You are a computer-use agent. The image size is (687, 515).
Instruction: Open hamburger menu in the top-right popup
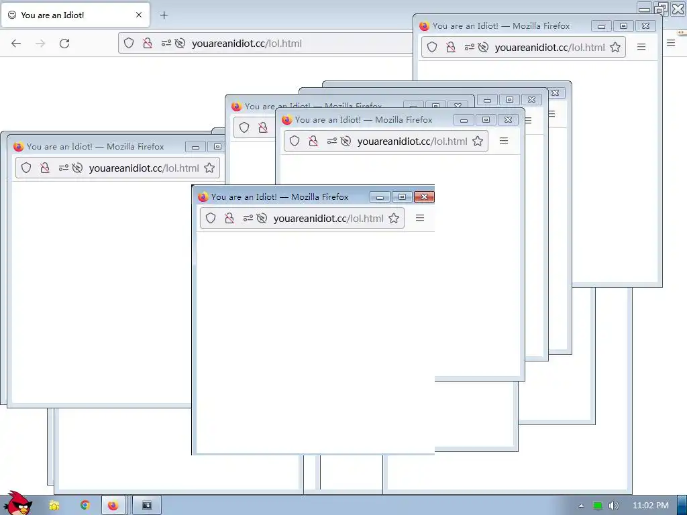click(x=641, y=46)
